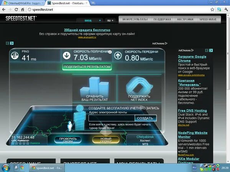The height and width of the screenshot is (172, 230).
Task: Show previous top banner ad arrow
Action: tap(7, 43)
